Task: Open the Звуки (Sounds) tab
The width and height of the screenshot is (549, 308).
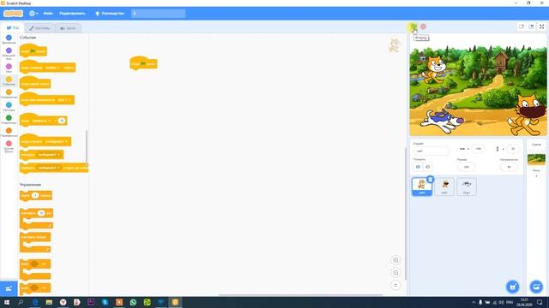Action: pos(68,28)
